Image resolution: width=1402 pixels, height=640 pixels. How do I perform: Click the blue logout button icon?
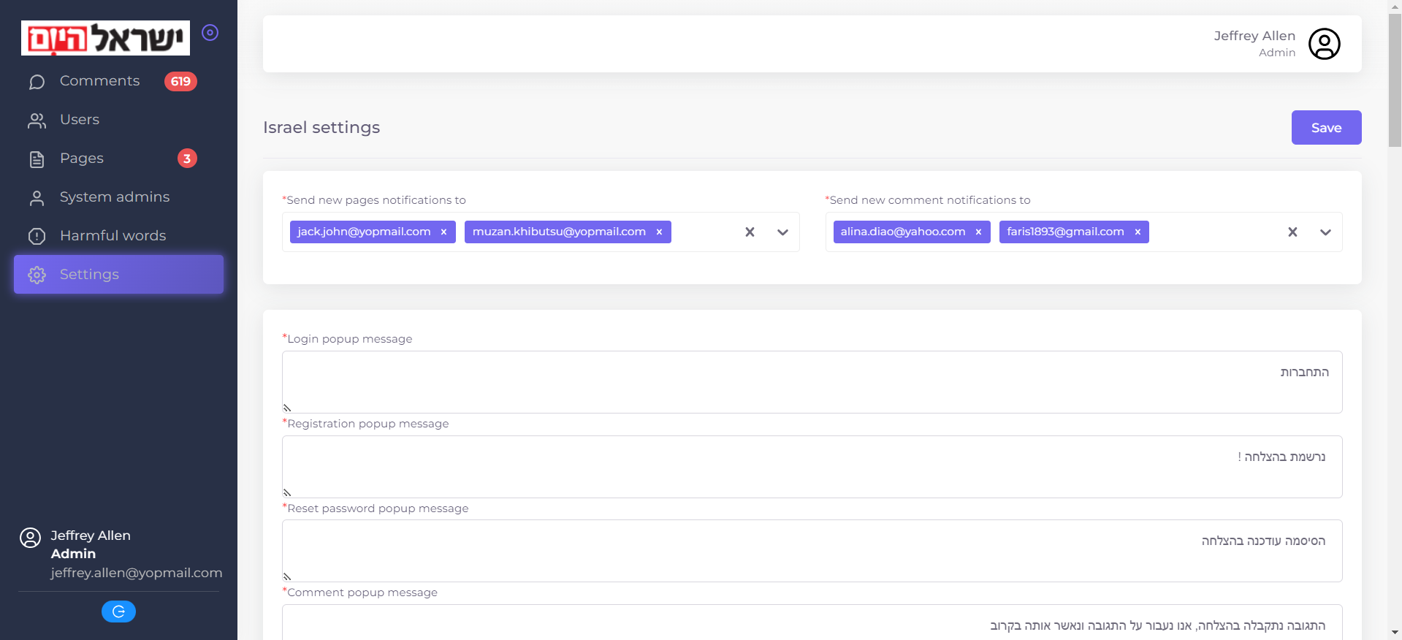(x=118, y=612)
